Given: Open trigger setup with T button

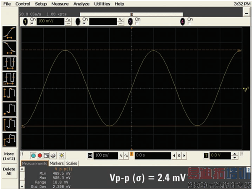Looking at the screenshot, I should click(206, 155).
